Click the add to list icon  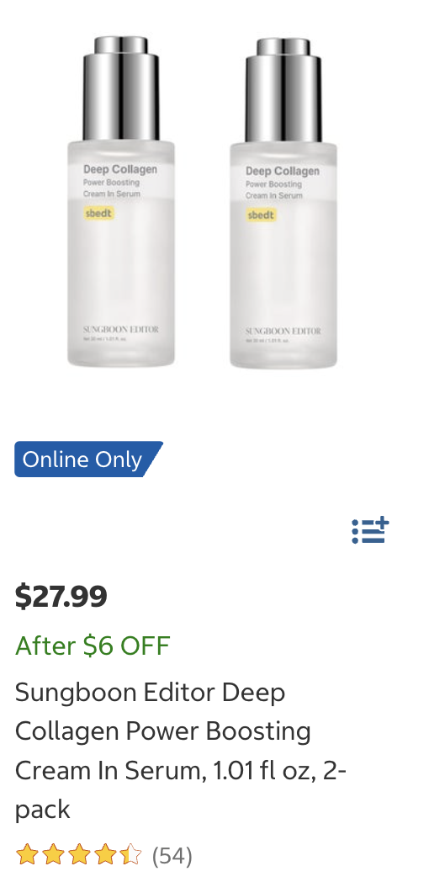pos(370,530)
